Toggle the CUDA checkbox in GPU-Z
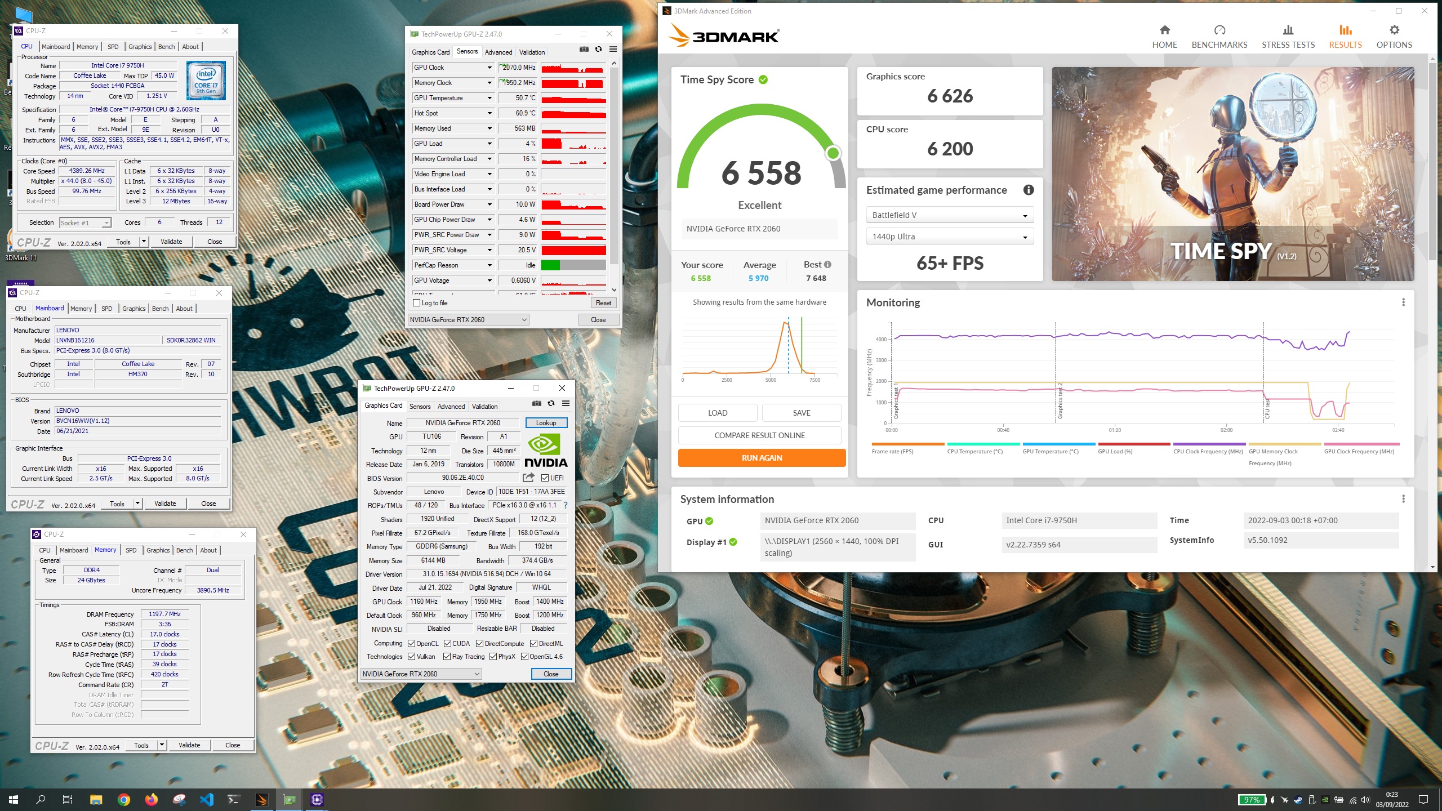 (447, 643)
